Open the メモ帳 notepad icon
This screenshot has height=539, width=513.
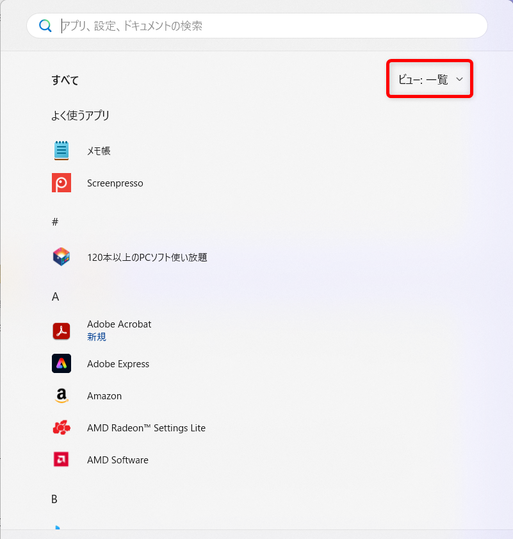click(61, 151)
